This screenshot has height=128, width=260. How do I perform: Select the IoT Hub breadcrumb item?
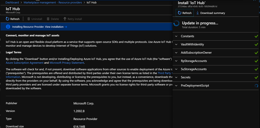[92, 3]
